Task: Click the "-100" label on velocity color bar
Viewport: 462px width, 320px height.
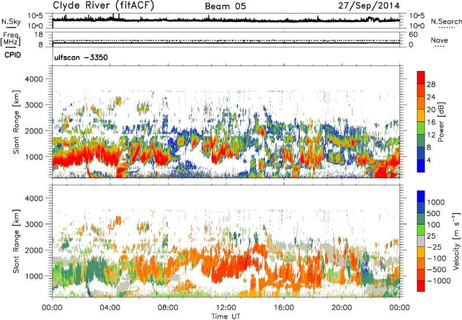Action: (x=437, y=258)
